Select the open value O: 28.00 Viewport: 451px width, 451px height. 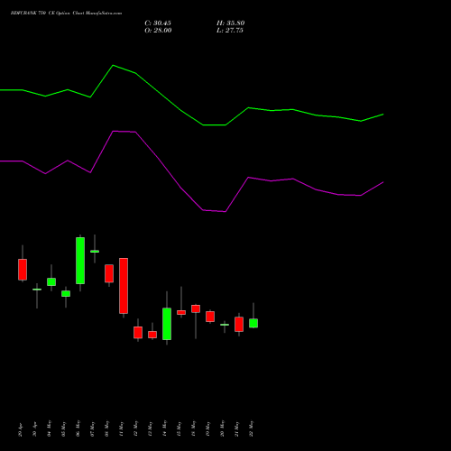(158, 31)
